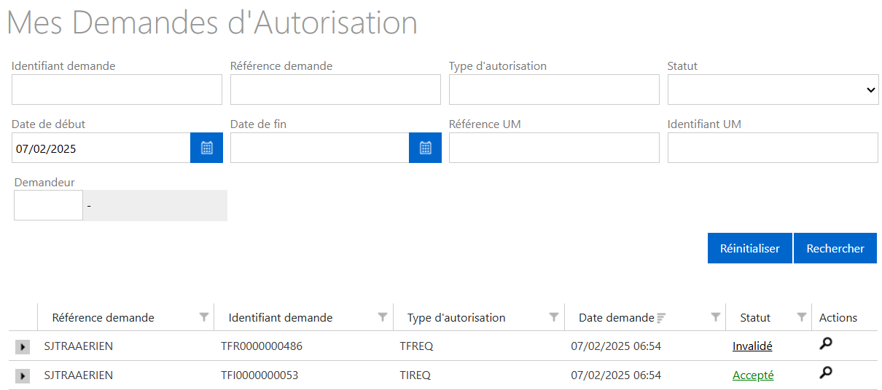The width and height of the screenshot is (882, 390).
Task: View details of TFR0000000486 with magnifier
Action: (826, 344)
